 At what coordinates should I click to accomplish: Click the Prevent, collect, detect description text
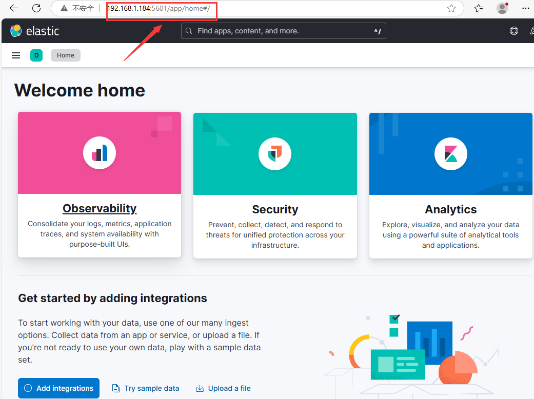click(x=275, y=235)
